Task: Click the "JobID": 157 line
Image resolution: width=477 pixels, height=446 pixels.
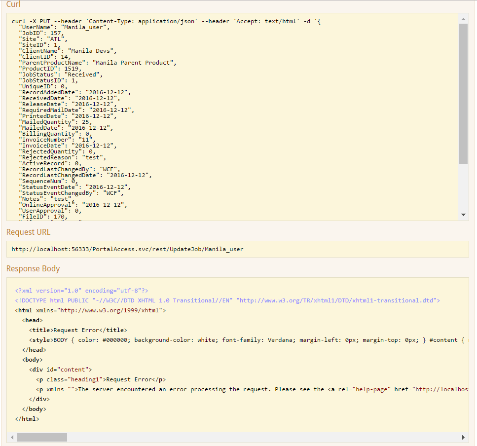Action: click(41, 33)
